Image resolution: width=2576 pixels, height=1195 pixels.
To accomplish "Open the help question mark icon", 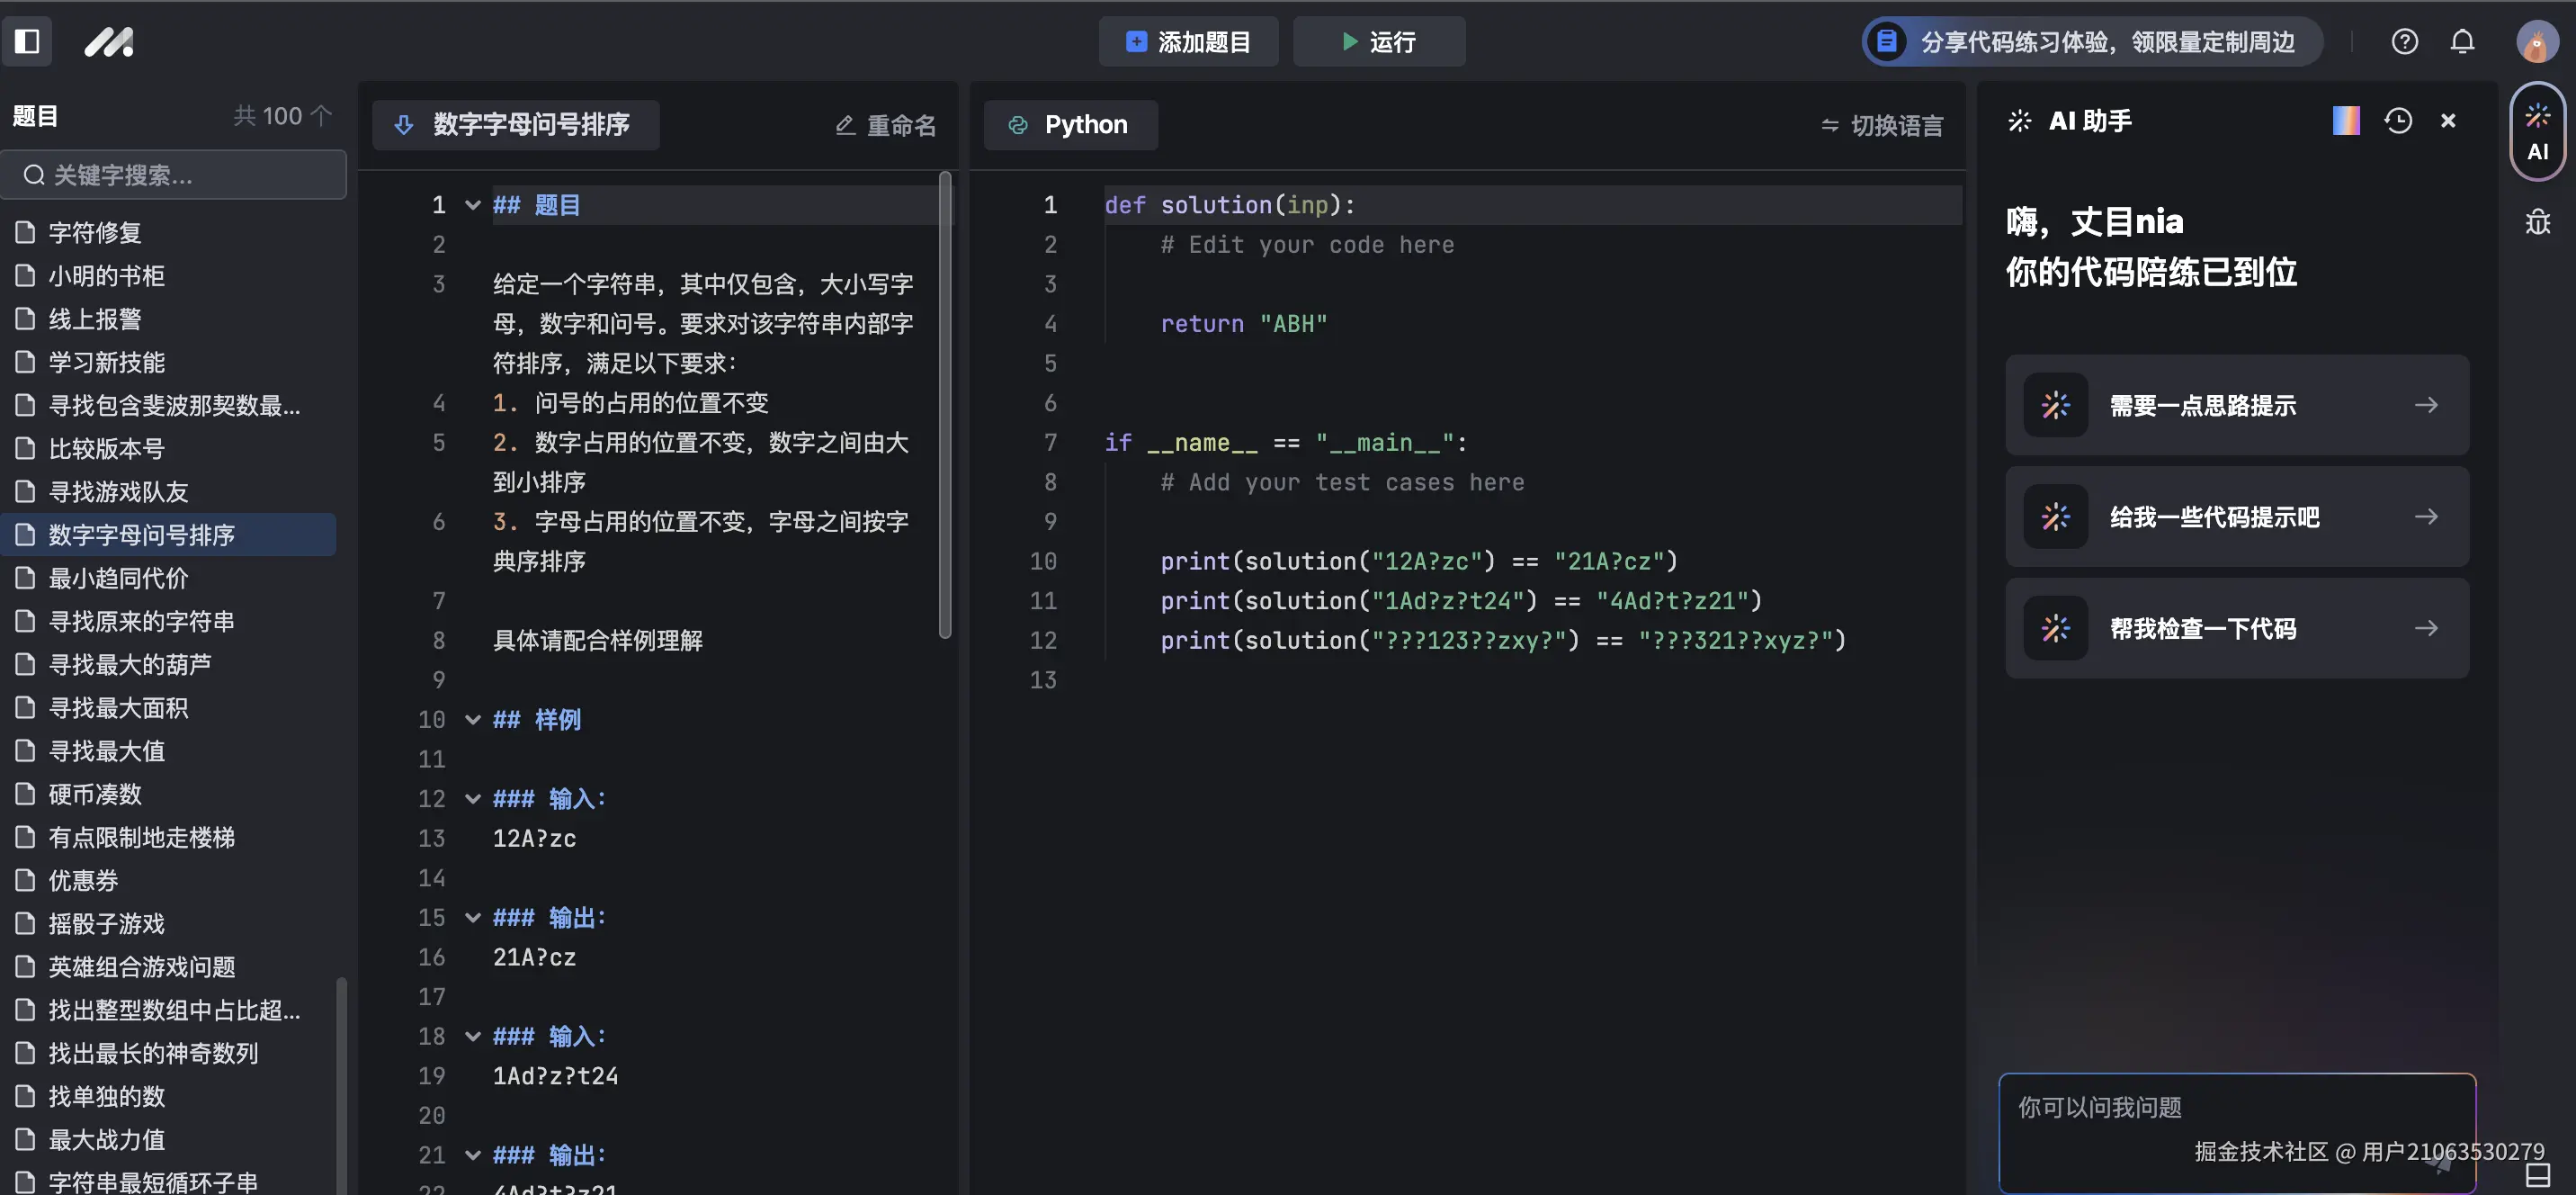I will [2404, 41].
